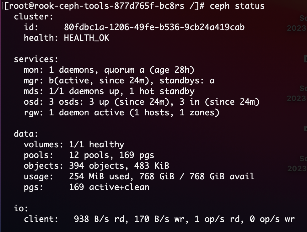Click the usage 254 MiB used line
The height and width of the screenshot is (232, 307).
[139, 177]
